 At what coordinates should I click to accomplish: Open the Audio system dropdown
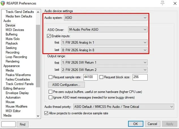(x=106, y=18)
